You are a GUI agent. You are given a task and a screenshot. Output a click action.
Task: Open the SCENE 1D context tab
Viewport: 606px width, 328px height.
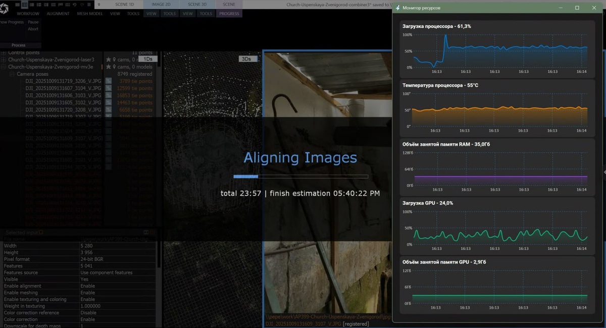[x=124, y=4]
